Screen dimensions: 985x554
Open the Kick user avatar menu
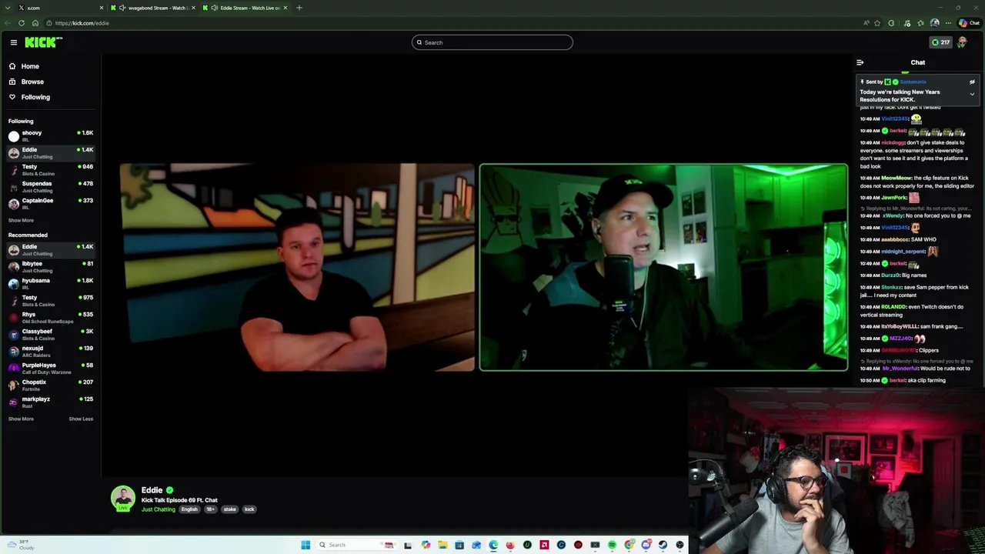click(x=962, y=42)
